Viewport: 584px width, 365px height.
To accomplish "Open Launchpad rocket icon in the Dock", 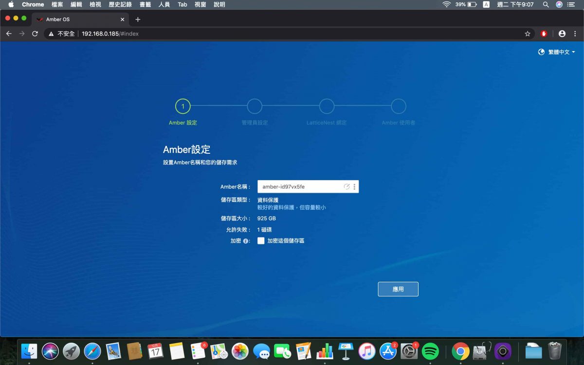I will click(x=72, y=351).
